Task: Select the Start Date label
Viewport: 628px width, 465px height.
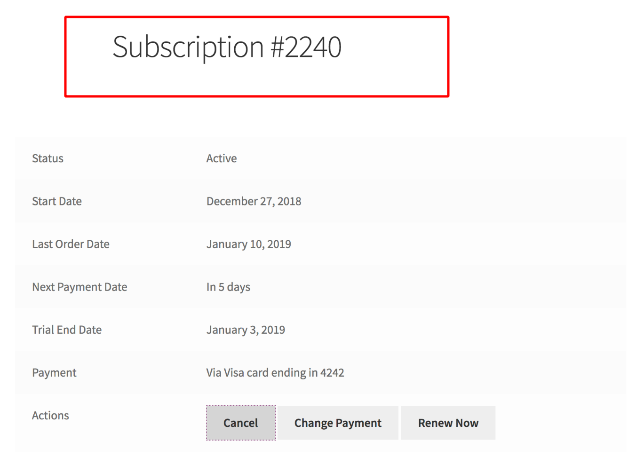Action: point(56,201)
